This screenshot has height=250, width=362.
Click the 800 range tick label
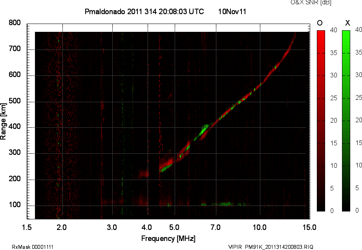[x=15, y=23]
